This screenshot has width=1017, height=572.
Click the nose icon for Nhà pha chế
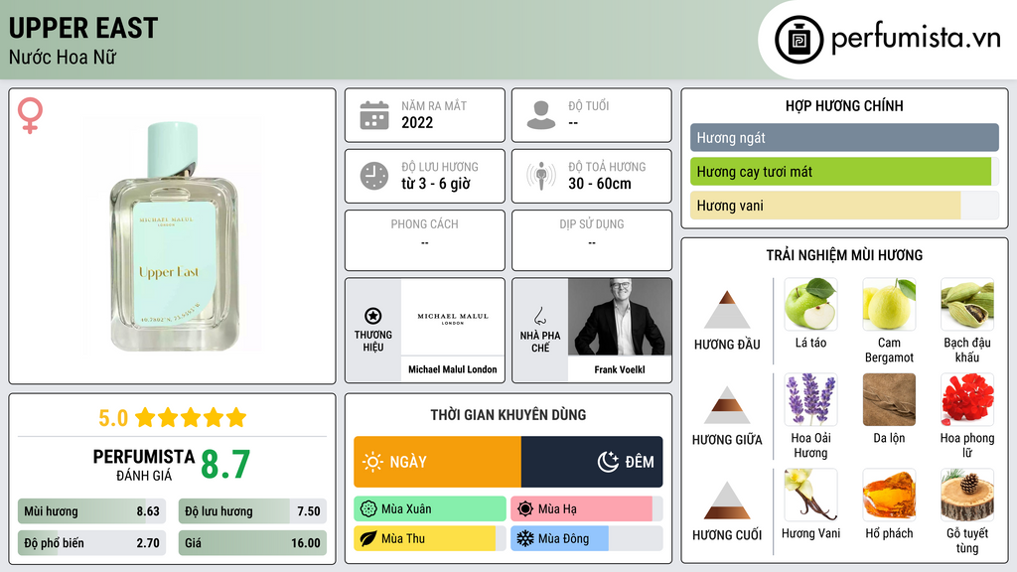(539, 316)
